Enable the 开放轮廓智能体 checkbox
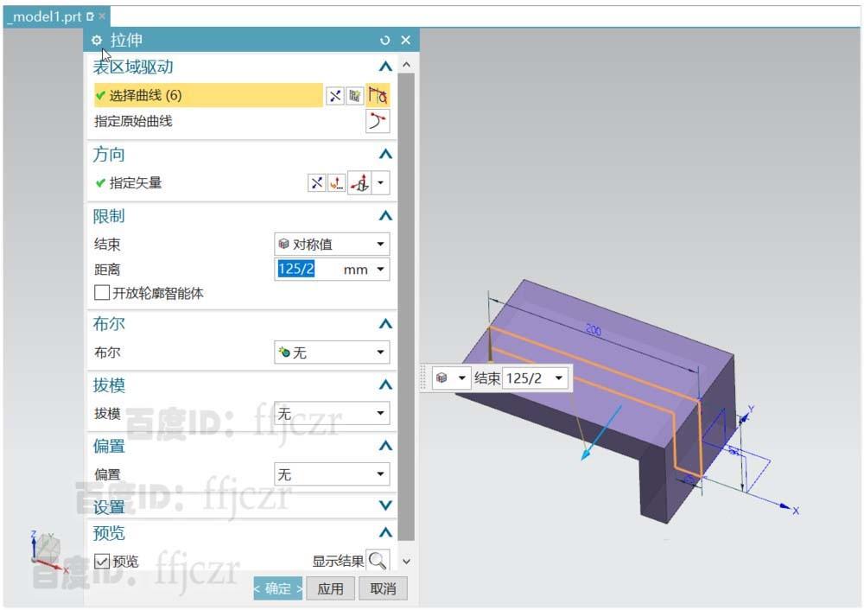 pos(100,293)
